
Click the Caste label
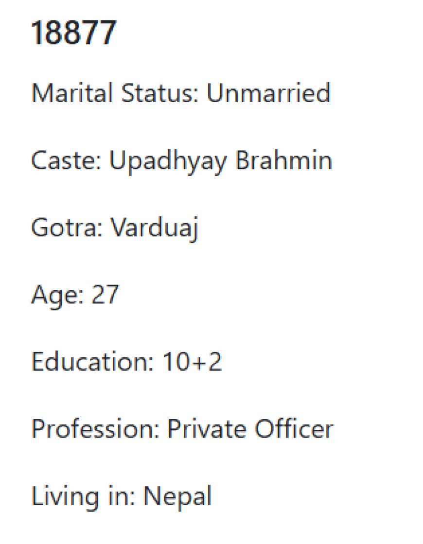coord(66,160)
